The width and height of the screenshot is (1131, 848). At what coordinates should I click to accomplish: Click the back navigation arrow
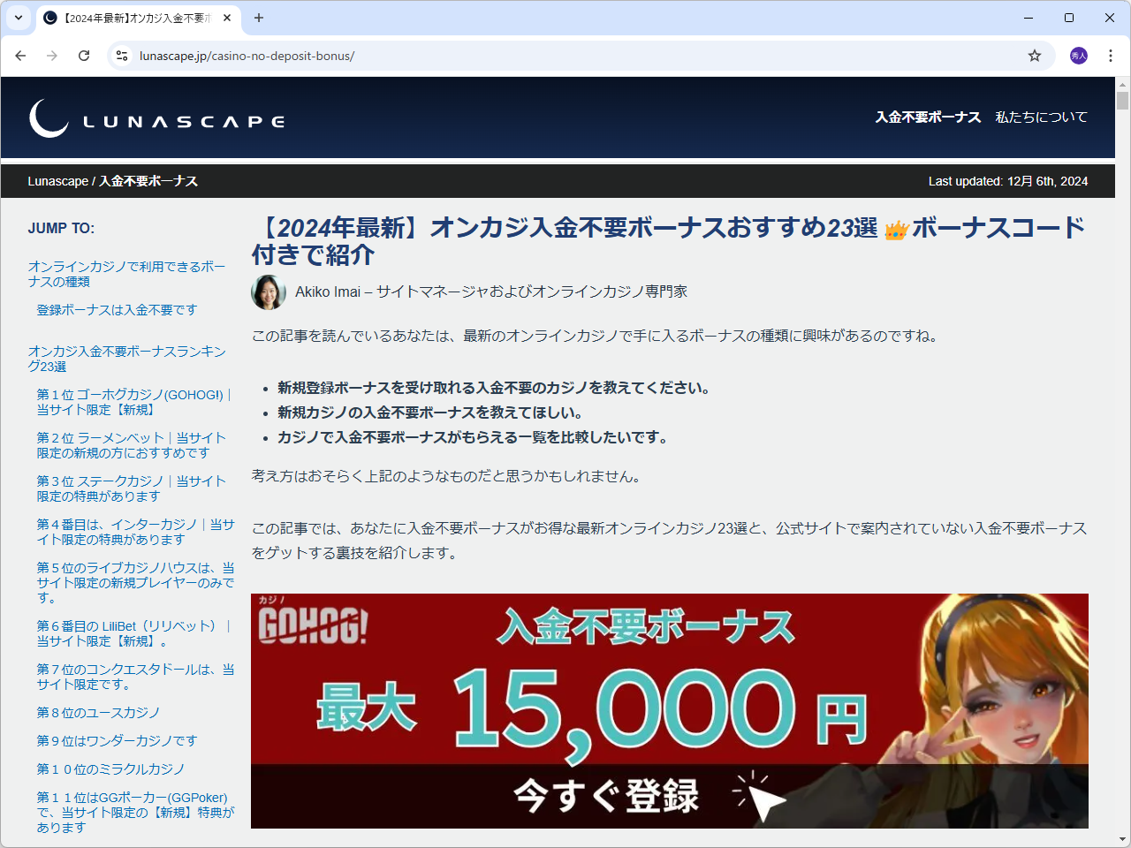point(20,55)
